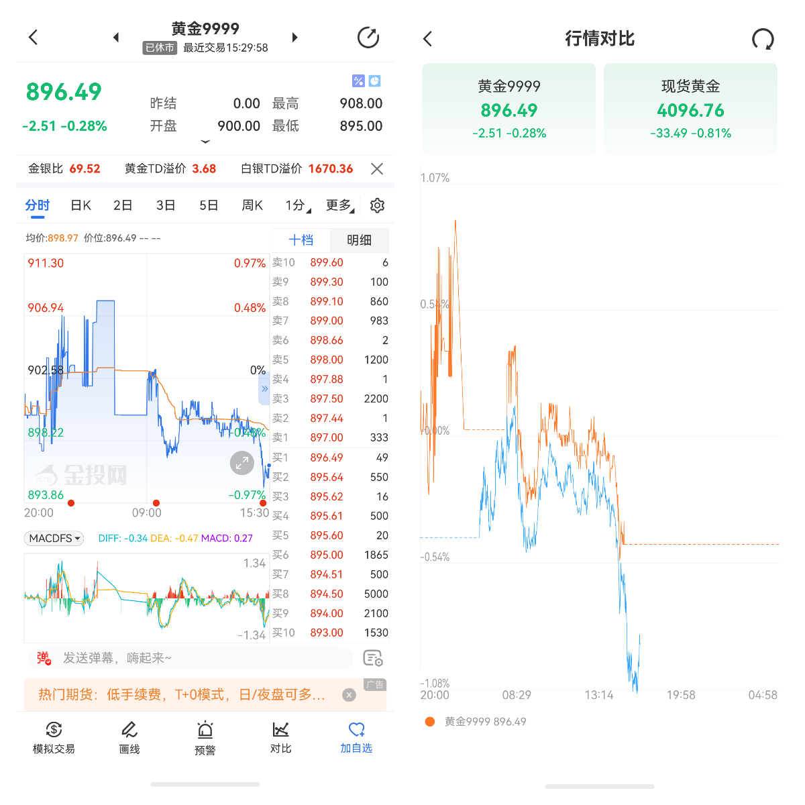Click 卖8 price 899.10

click(327, 302)
